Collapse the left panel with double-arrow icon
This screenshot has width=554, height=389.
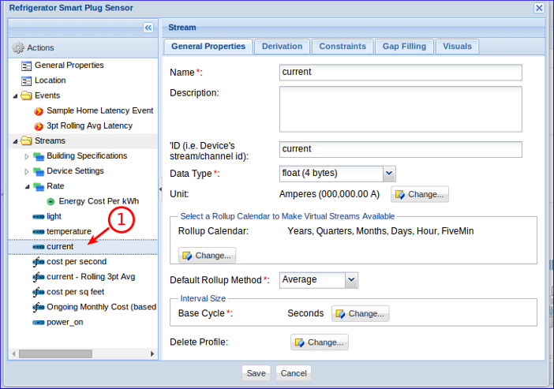[148, 28]
